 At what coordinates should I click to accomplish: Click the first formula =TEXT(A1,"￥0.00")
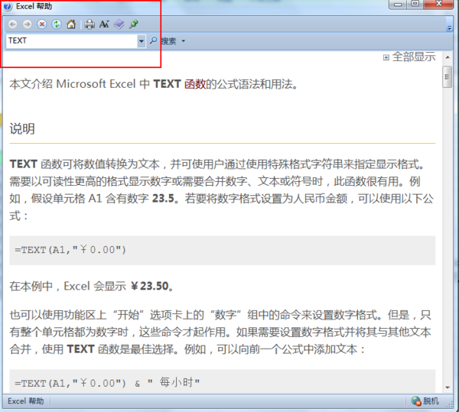click(x=70, y=250)
